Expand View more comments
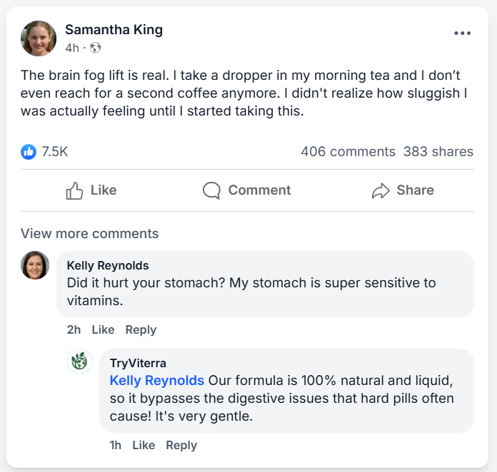This screenshot has width=497, height=472. click(90, 234)
